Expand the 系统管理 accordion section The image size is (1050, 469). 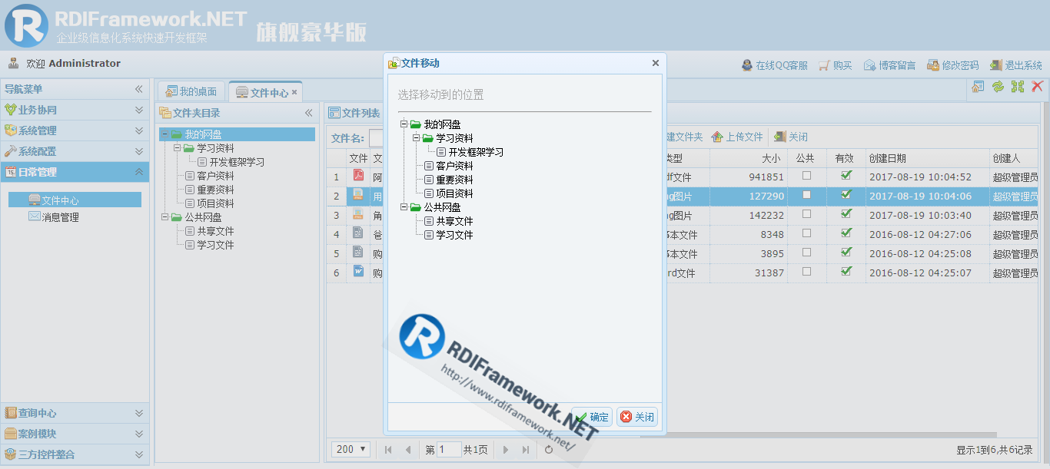pyautogui.click(x=139, y=130)
